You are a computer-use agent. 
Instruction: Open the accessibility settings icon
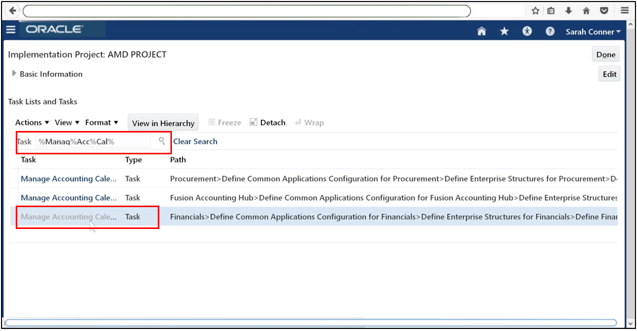point(527,31)
